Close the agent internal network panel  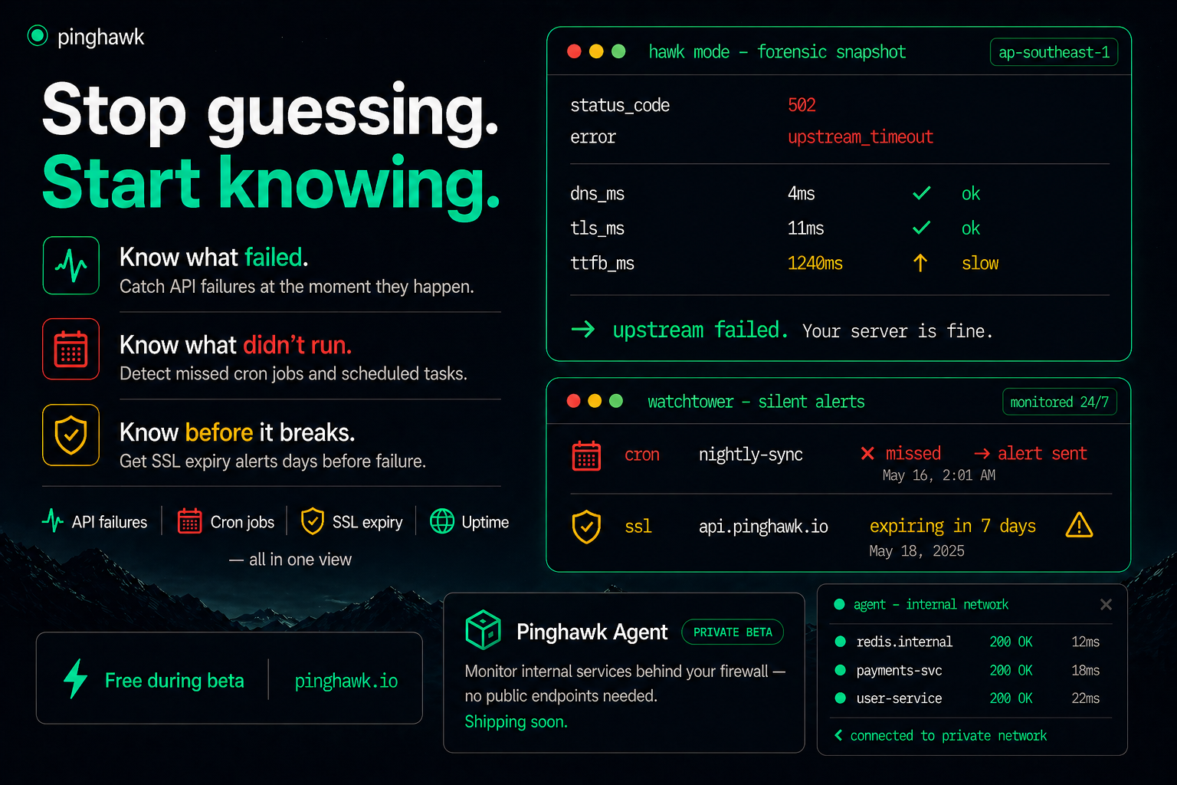tap(1106, 605)
